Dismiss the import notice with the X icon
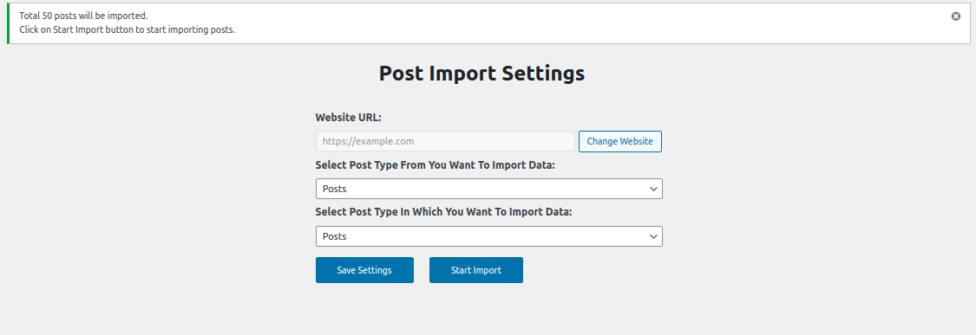This screenshot has height=335, width=976. coord(955,16)
